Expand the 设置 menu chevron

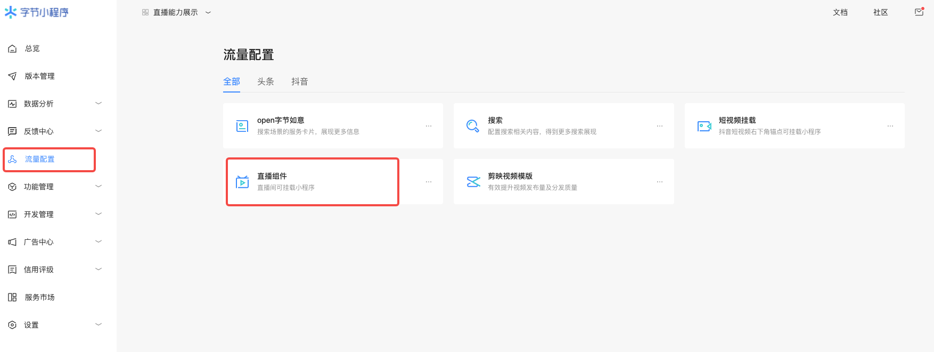tap(99, 324)
